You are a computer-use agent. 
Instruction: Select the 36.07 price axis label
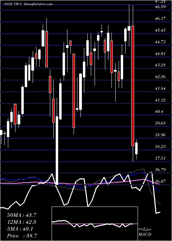pos(160,181)
